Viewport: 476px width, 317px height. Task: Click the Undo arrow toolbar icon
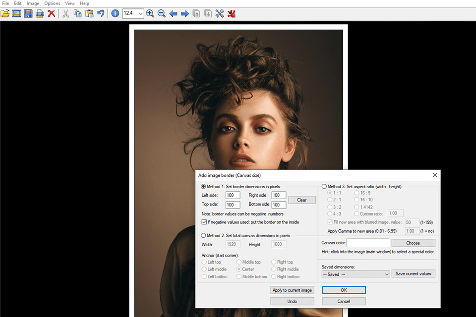[x=101, y=14]
